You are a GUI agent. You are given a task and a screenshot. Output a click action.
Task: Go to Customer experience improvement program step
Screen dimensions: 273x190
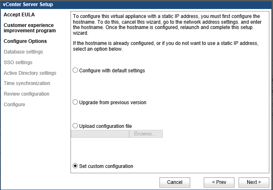coord(30,28)
